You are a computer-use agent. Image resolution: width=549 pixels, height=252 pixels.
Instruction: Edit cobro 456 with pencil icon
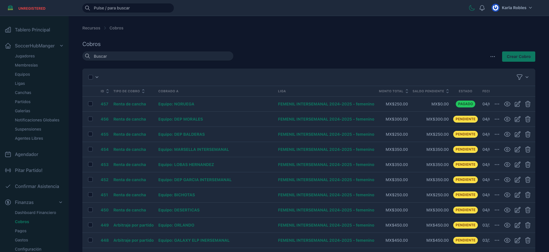click(x=517, y=119)
